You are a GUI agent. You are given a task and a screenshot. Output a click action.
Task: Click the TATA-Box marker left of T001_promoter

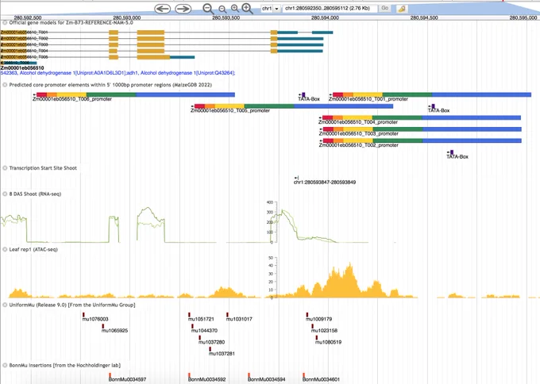(303, 94)
